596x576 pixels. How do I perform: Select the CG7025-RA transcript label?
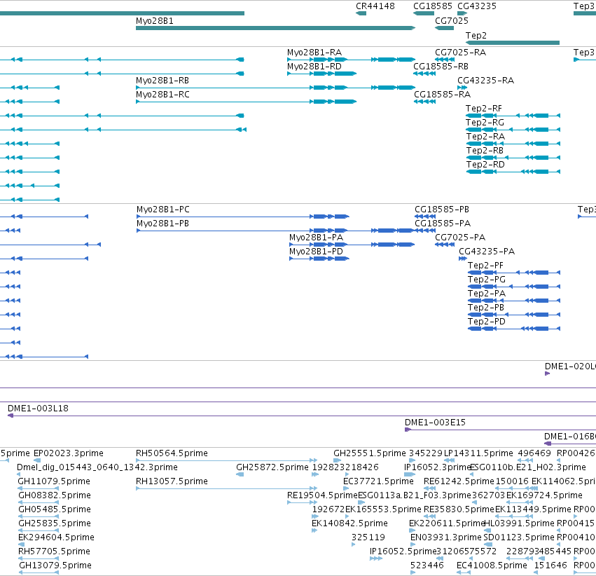pyautogui.click(x=460, y=52)
